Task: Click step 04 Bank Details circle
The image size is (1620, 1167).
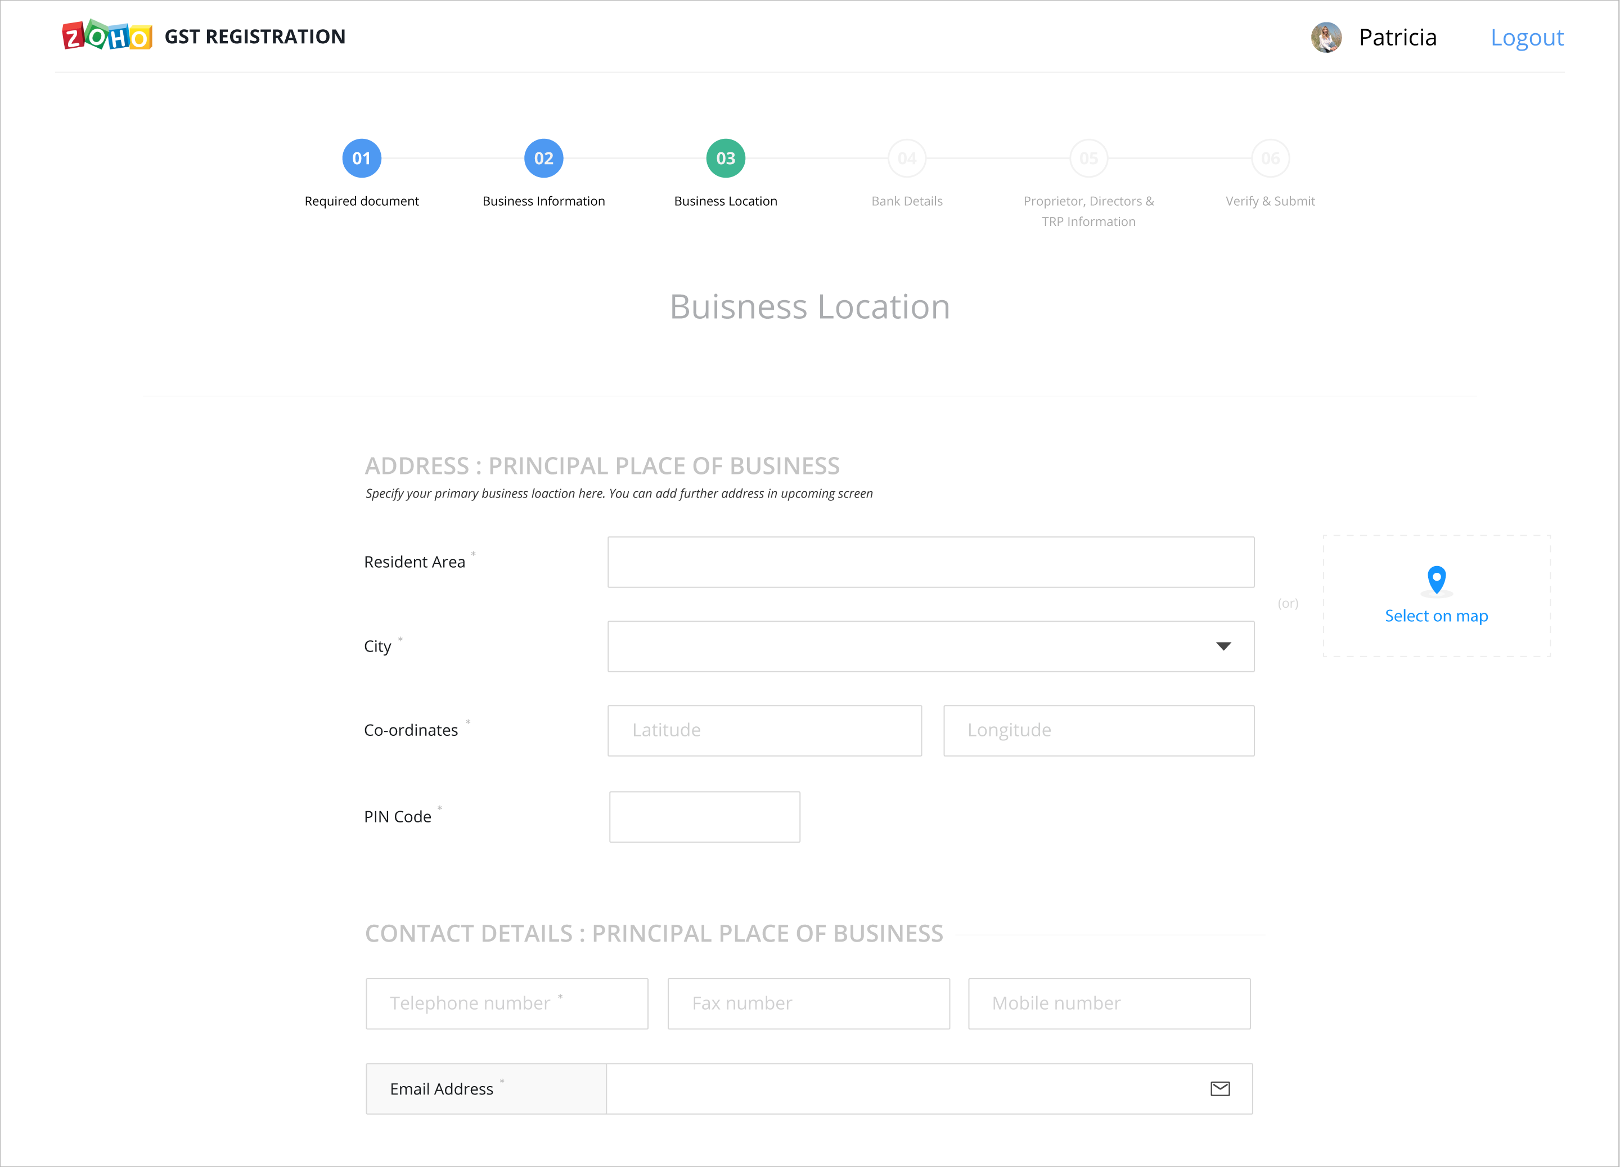Action: (907, 159)
